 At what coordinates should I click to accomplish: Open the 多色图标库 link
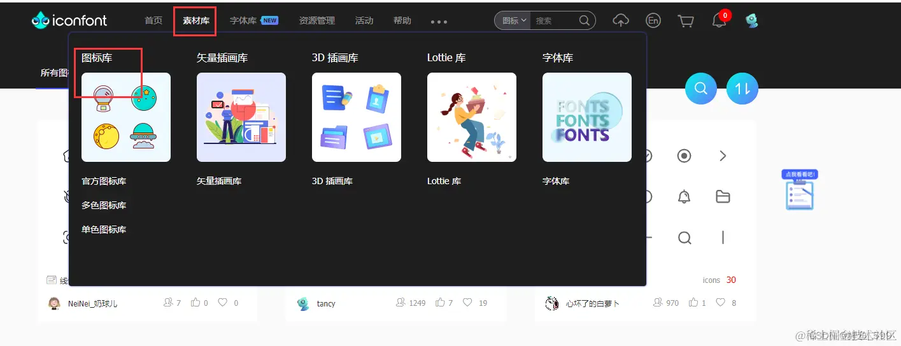[x=104, y=205]
